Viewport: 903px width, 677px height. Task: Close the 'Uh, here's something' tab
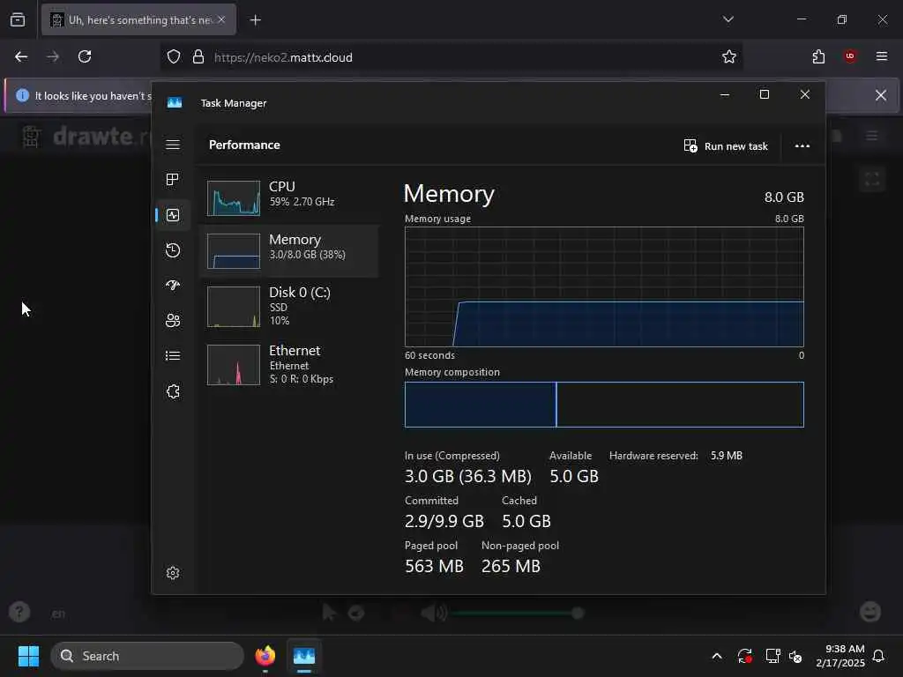pos(221,19)
